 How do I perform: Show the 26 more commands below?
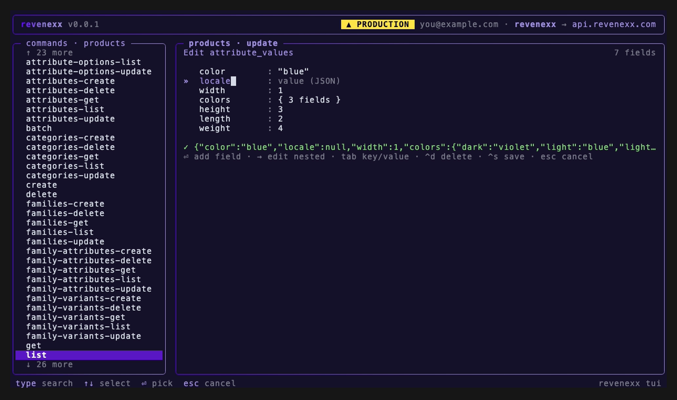click(50, 364)
